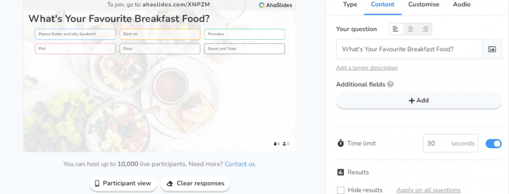Align question text to the left
Image resolution: width=509 pixels, height=194 pixels.
click(x=396, y=29)
